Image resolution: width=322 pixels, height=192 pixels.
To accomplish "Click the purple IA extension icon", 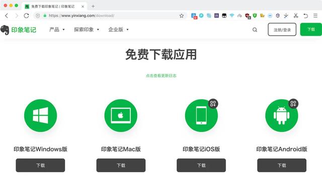I will pos(216,16).
